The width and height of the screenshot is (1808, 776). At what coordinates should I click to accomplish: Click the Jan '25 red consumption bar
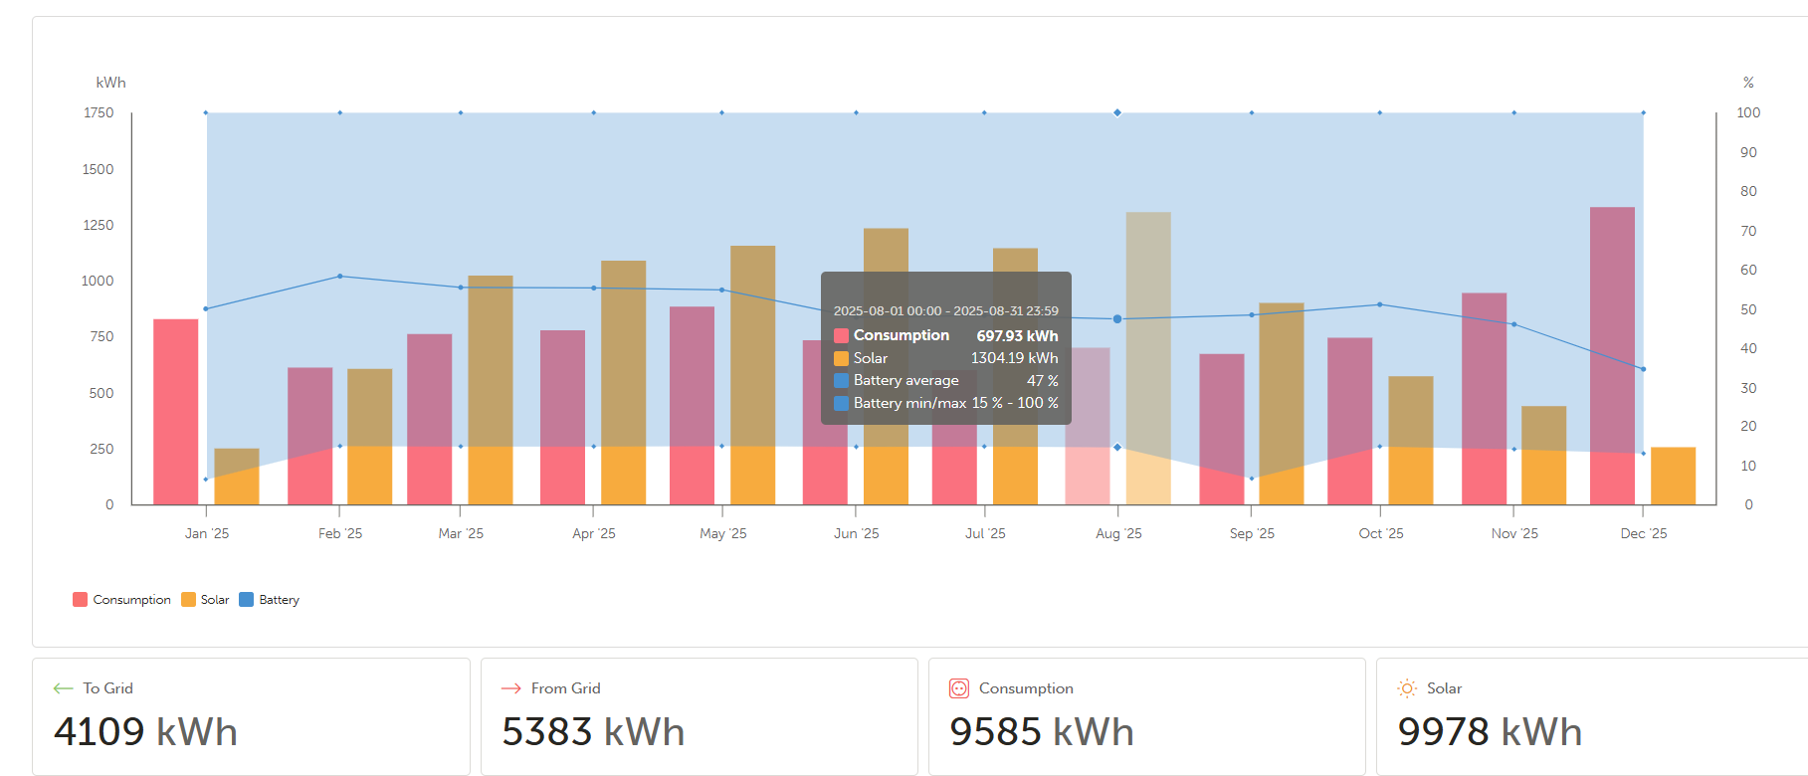(x=176, y=411)
